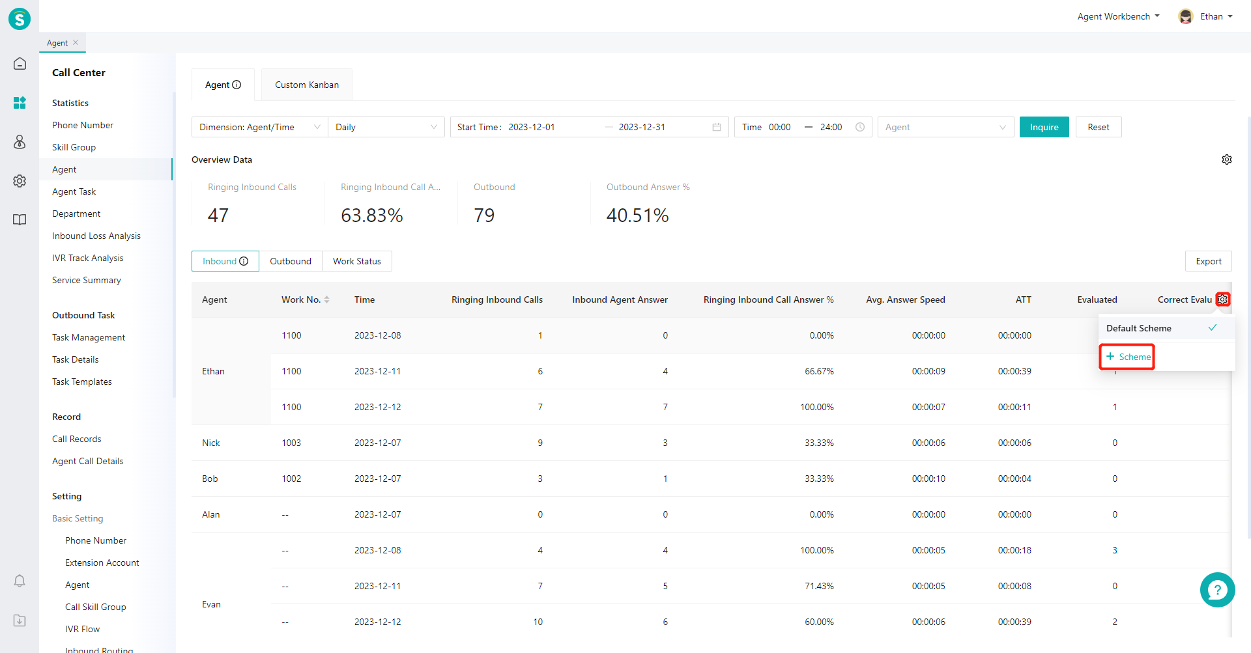The width and height of the screenshot is (1251, 653).
Task: Sort by Work No. column arrows
Action: pyautogui.click(x=327, y=299)
